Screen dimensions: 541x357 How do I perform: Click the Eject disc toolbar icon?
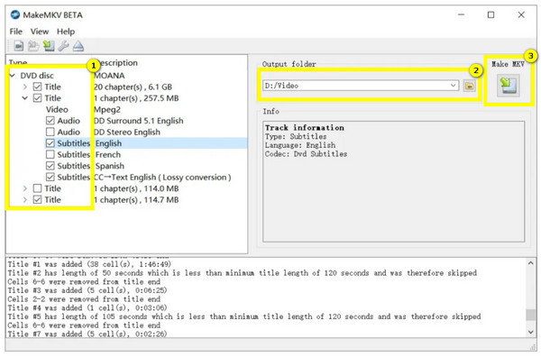pos(78,46)
